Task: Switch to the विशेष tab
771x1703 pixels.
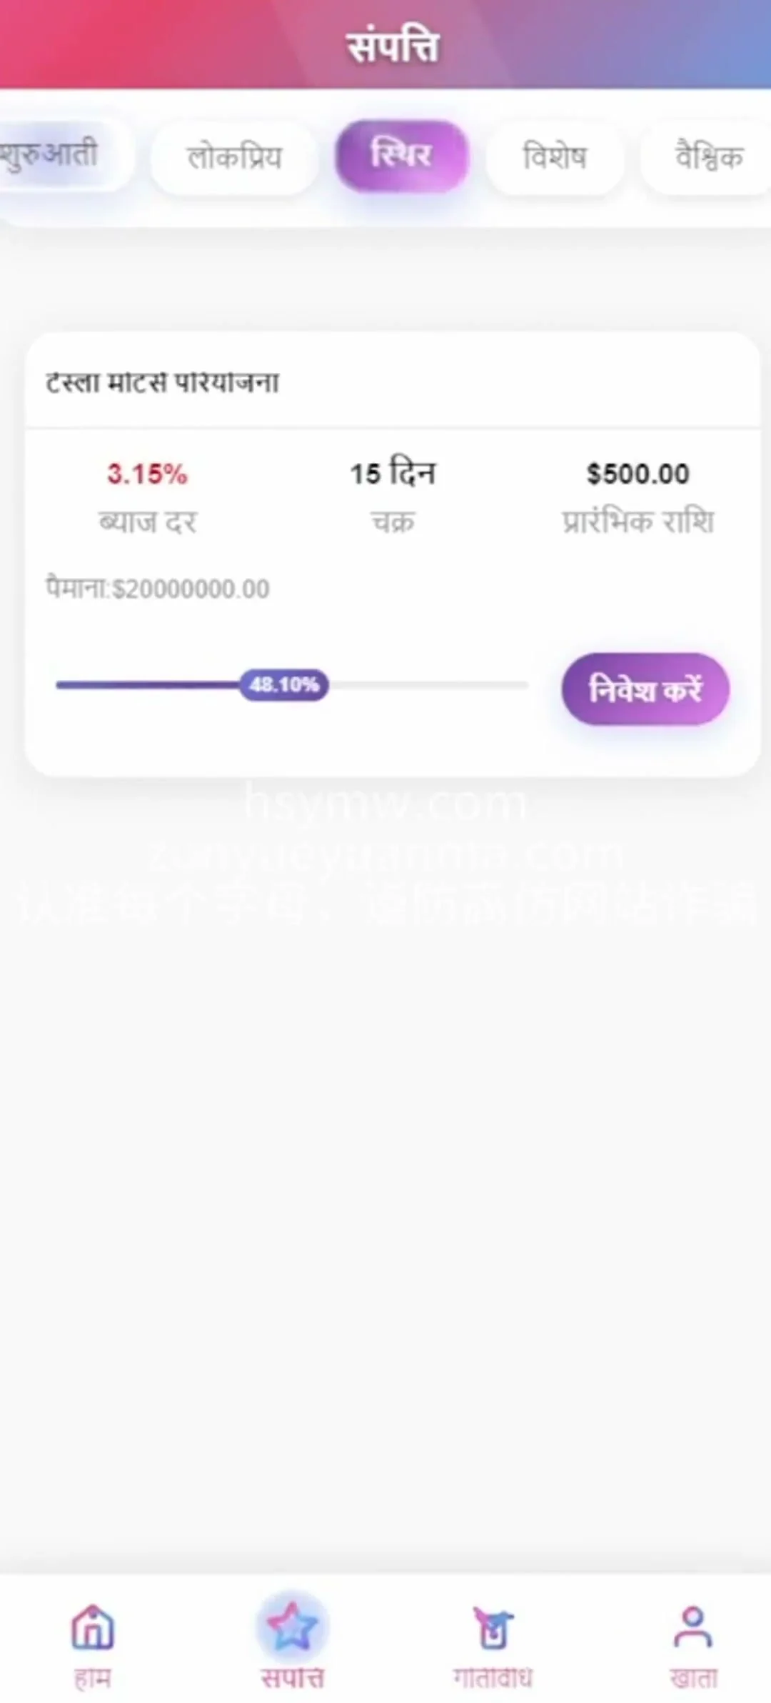Action: point(555,157)
